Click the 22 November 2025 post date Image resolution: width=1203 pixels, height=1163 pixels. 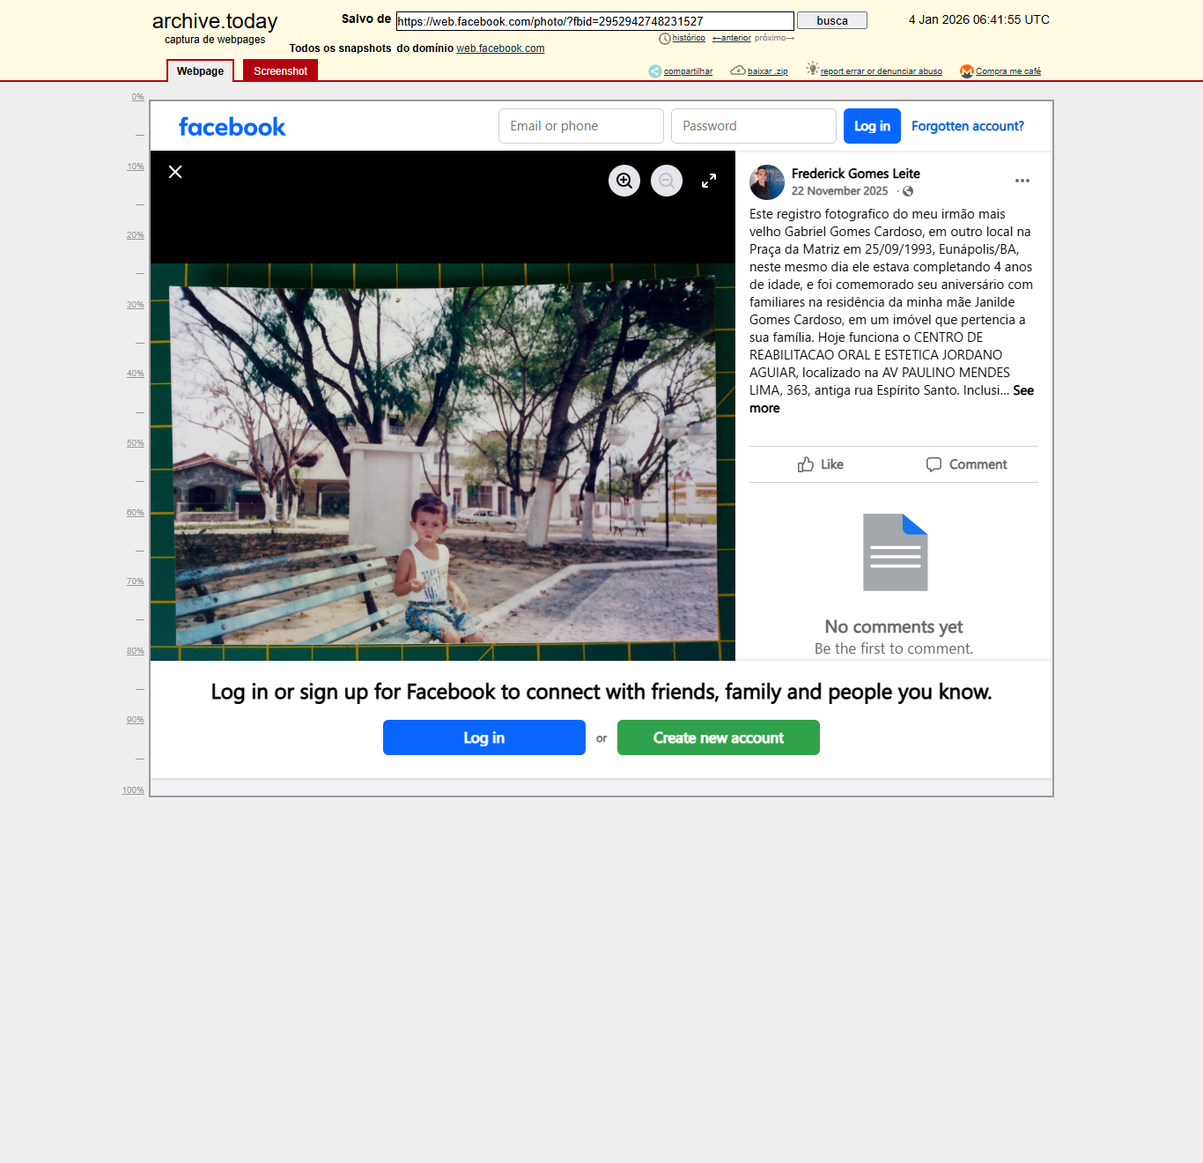coord(839,191)
